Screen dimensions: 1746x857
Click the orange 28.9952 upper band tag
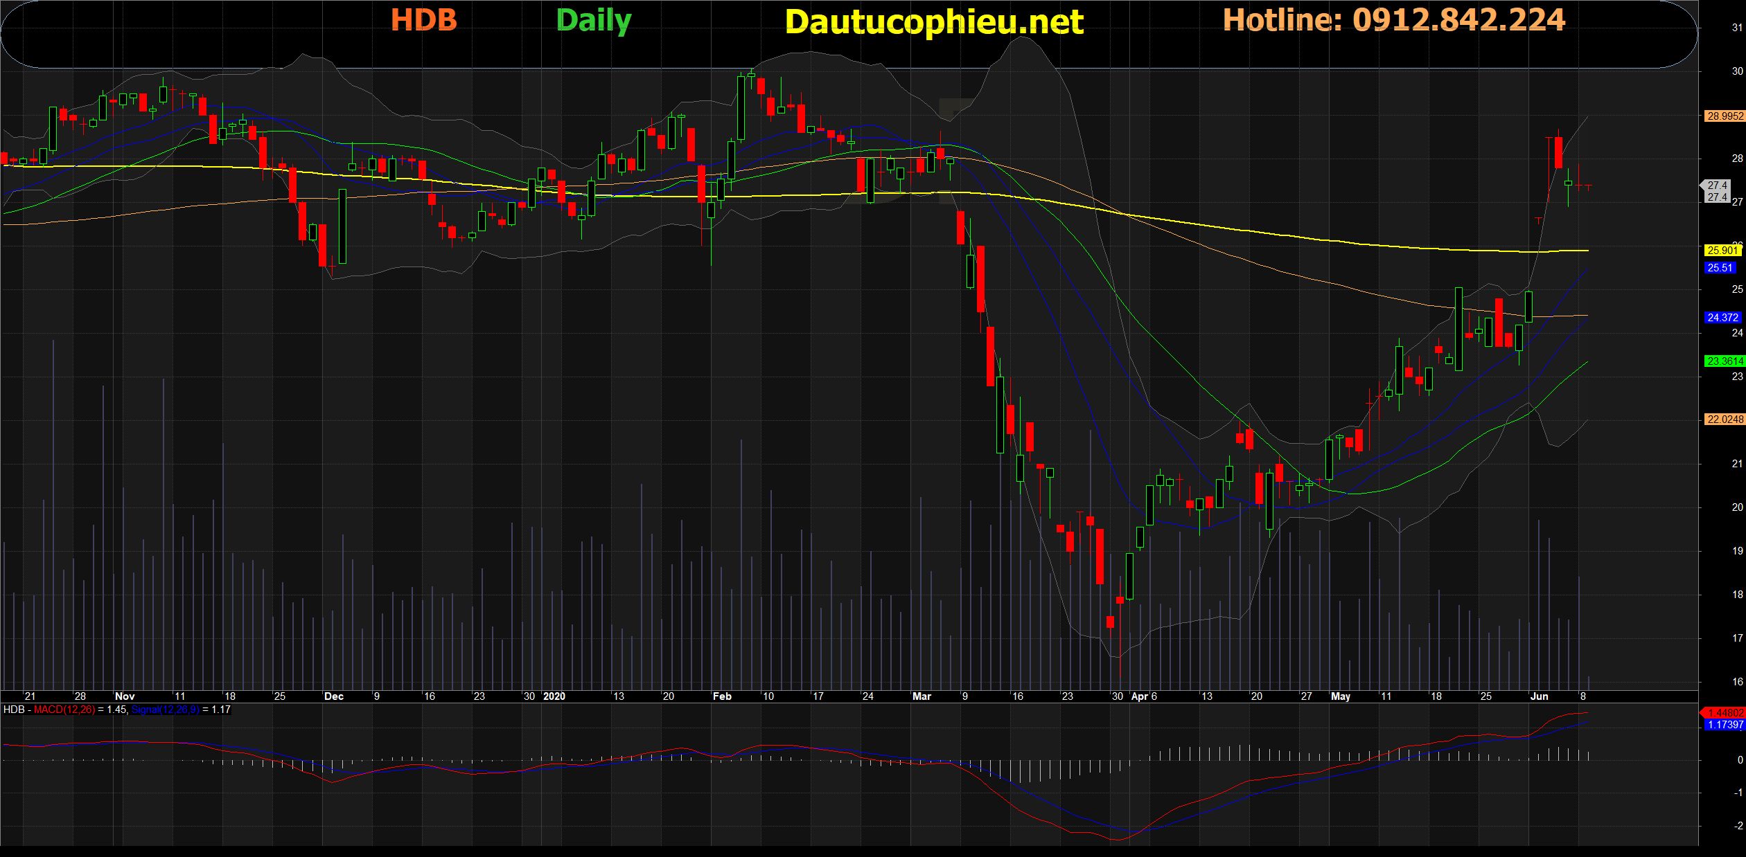(1725, 116)
